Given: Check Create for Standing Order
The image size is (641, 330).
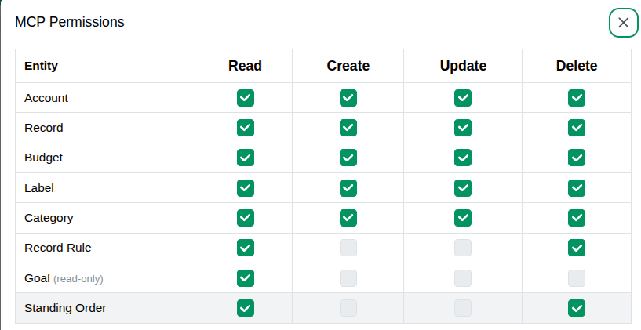Looking at the screenshot, I should pos(348,308).
